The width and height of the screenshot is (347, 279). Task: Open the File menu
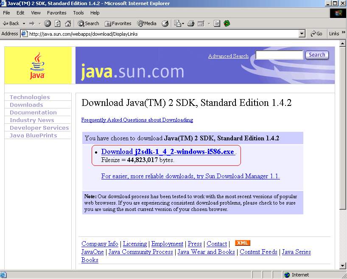tap(6, 13)
